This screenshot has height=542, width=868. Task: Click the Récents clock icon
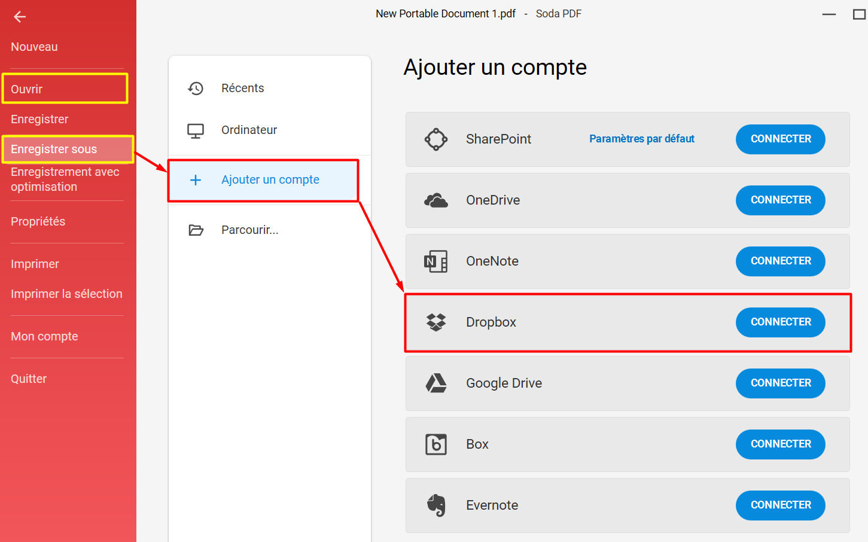coord(196,89)
